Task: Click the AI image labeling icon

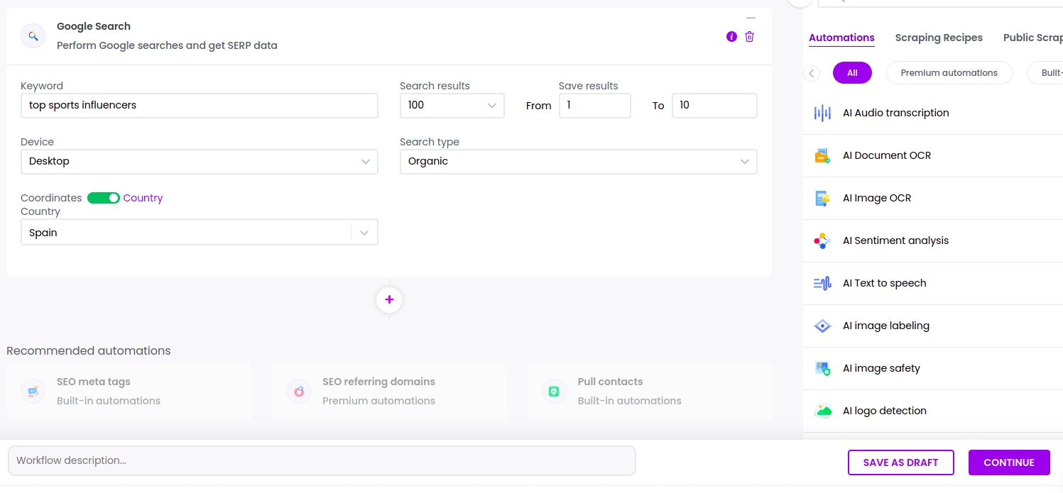Action: pos(822,326)
